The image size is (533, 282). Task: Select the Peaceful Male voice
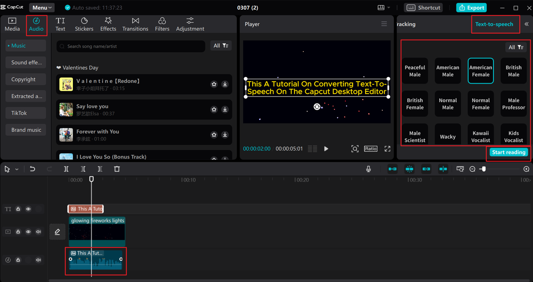(415, 71)
